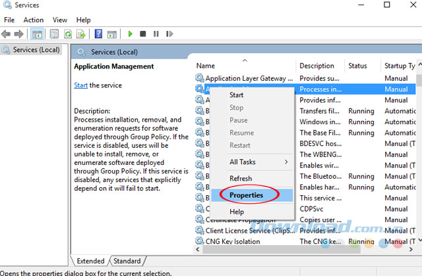Screen dimensions: 422x276
Task: Click 'Provides su...' description cell
Action: point(319,78)
